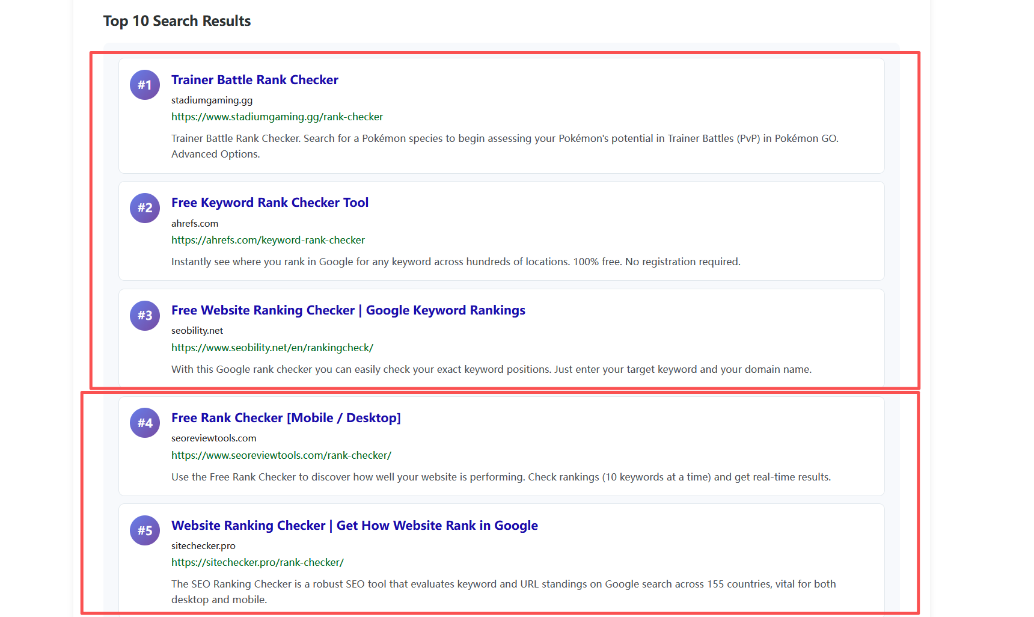Click the #4 rank badge icon

pyautogui.click(x=145, y=423)
